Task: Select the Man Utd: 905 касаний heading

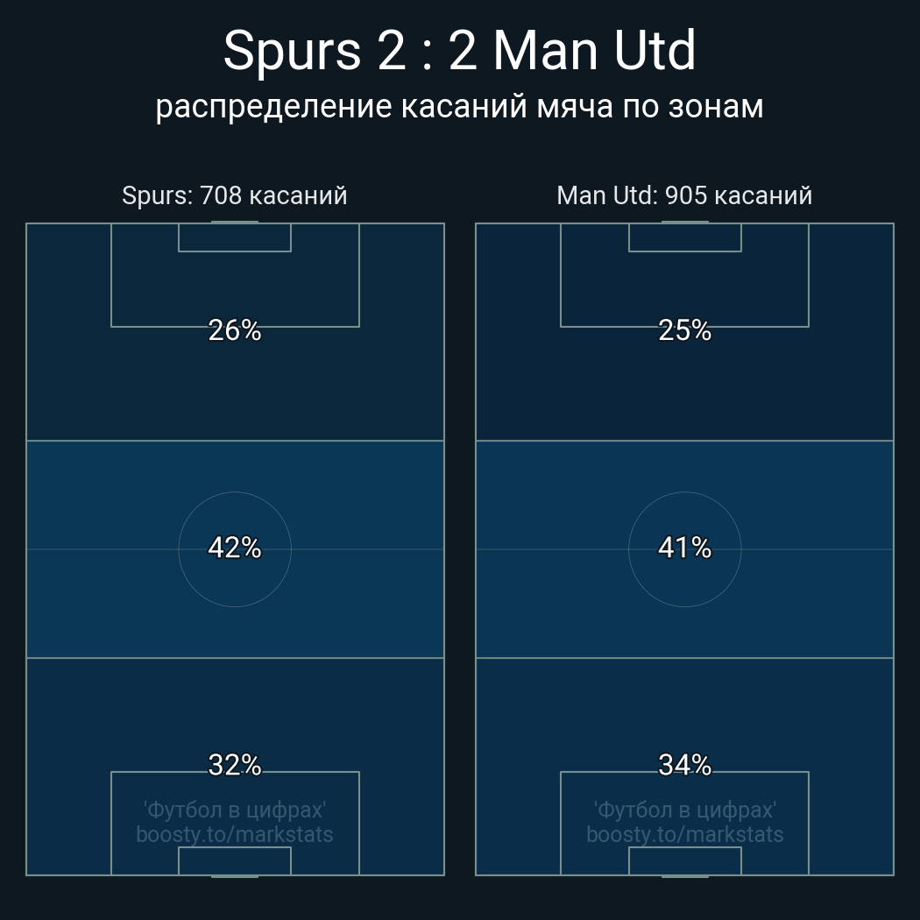Action: (684, 196)
